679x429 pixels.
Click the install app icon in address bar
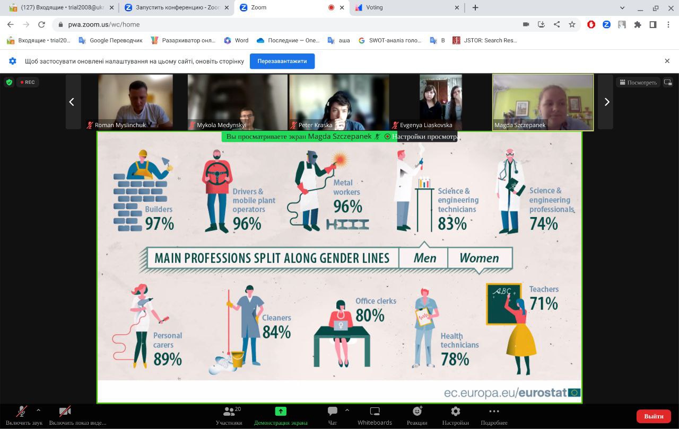[541, 24]
